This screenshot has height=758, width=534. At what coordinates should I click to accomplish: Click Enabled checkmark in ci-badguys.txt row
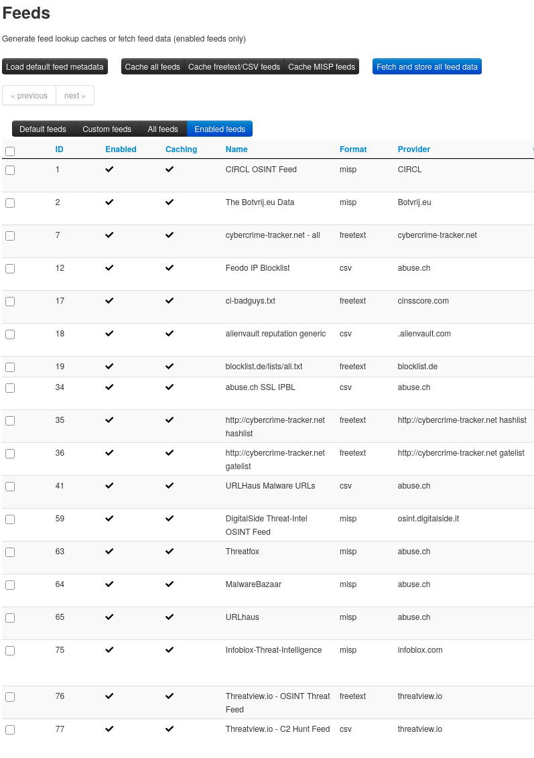(x=109, y=301)
